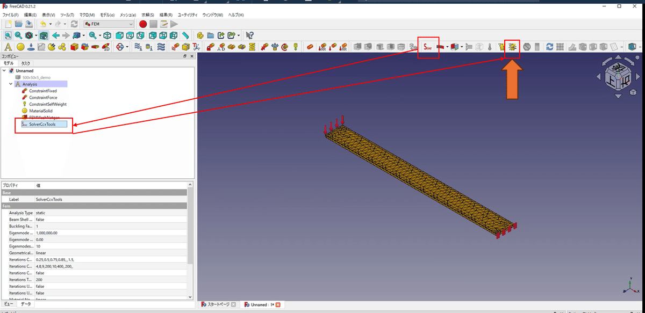Click the isometric view cube icon

point(107,35)
